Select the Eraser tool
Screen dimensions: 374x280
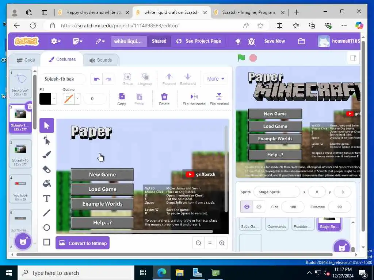point(47,169)
